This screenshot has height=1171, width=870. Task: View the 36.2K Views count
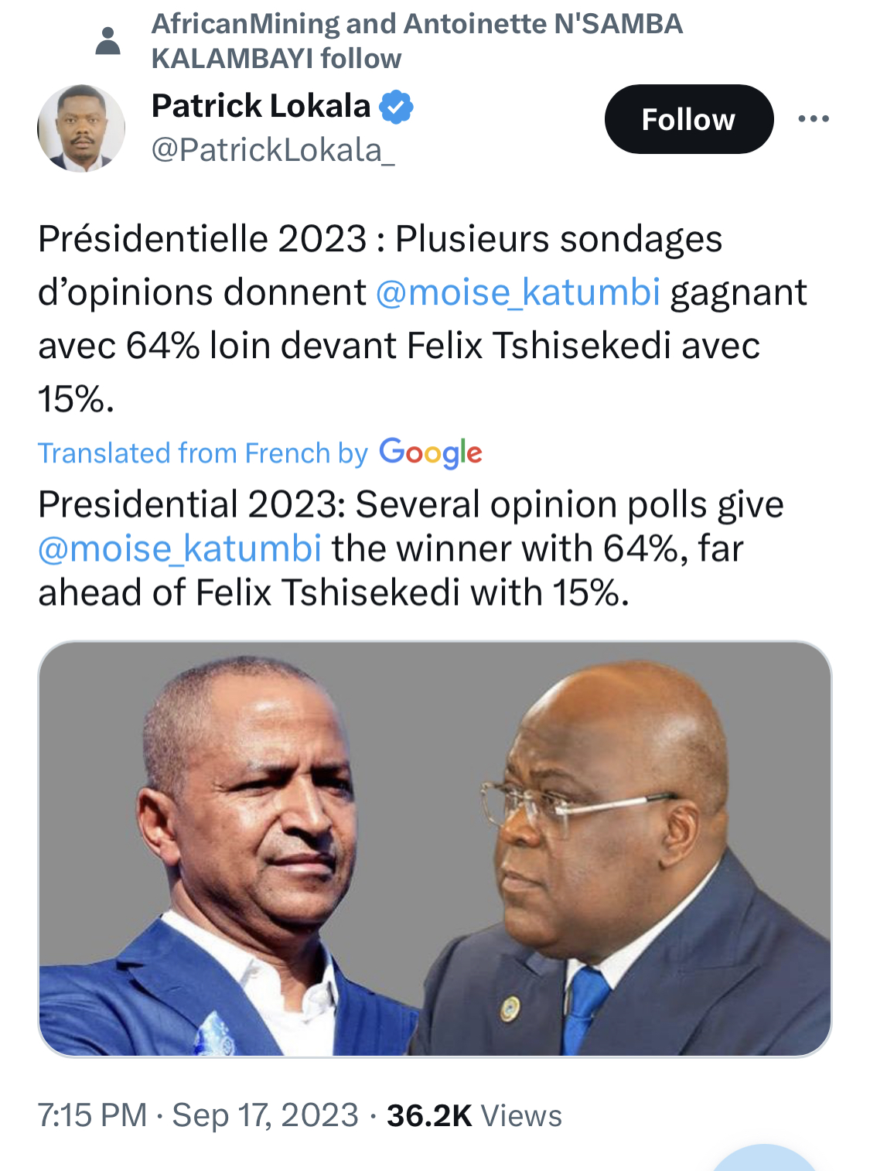tap(474, 1115)
